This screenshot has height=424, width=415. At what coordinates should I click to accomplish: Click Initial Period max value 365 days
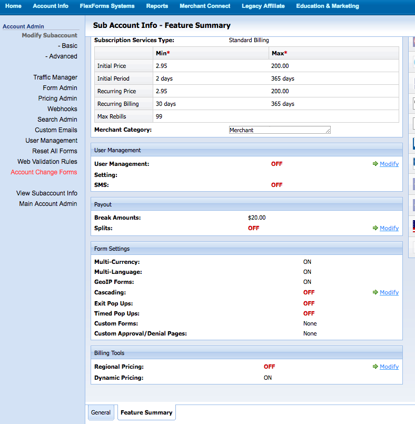click(282, 78)
